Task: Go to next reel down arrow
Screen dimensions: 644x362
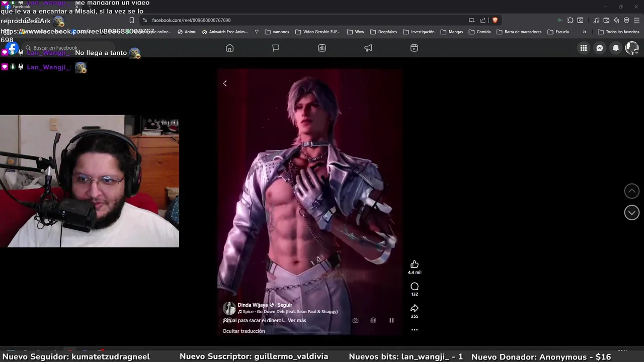Action: click(x=632, y=213)
